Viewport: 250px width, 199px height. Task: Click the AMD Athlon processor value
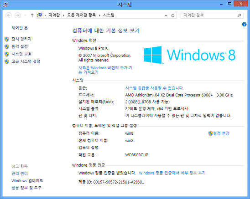(179, 95)
